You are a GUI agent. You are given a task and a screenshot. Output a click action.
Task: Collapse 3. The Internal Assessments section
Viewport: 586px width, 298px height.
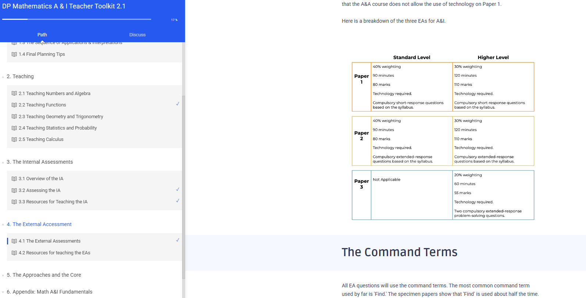pos(3,162)
